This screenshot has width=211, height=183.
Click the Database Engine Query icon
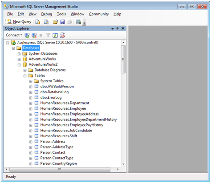[x=37, y=22]
